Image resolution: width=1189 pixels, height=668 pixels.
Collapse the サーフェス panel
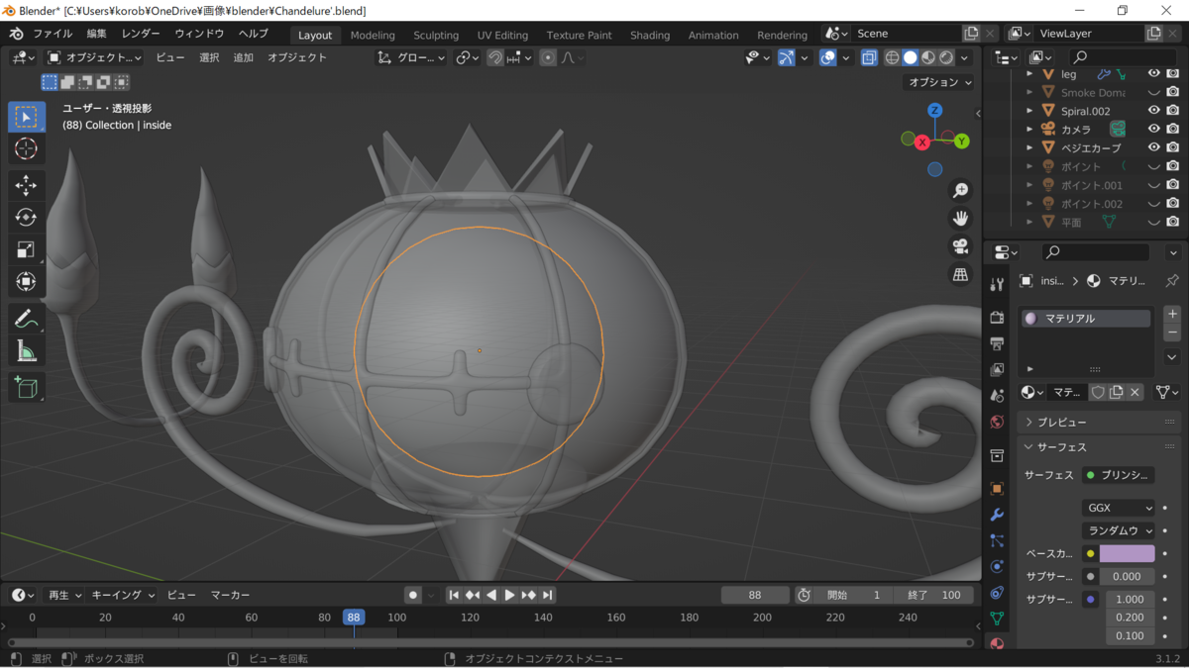[x=1100, y=447]
